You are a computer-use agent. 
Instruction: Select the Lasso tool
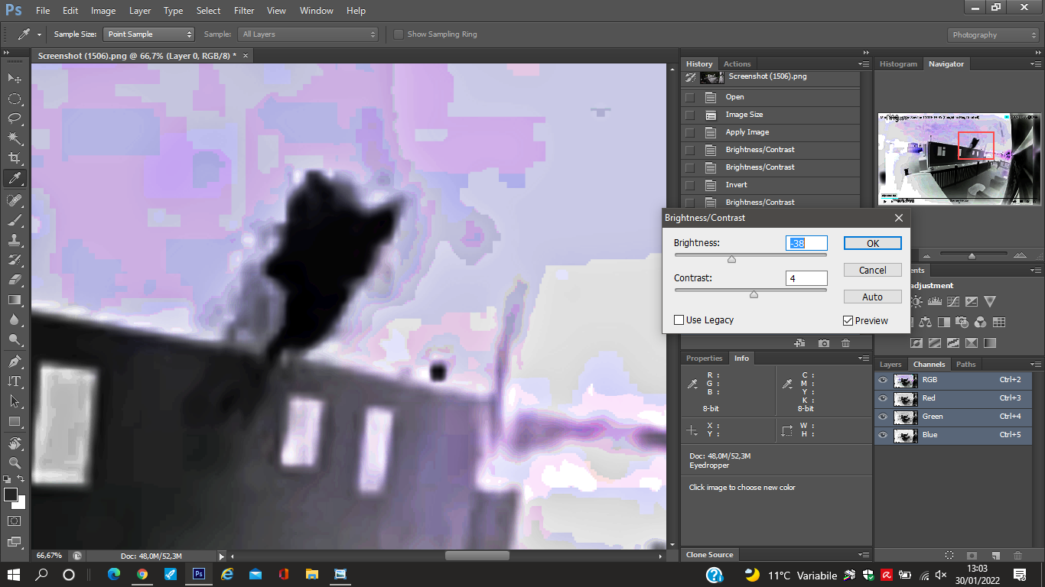tap(15, 118)
